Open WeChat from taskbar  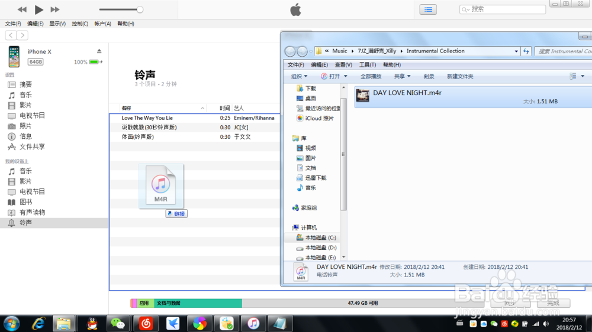[117, 323]
